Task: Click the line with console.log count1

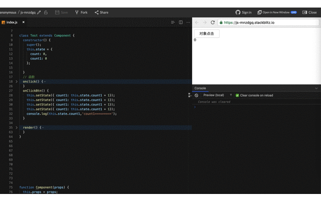Action: click(x=71, y=114)
